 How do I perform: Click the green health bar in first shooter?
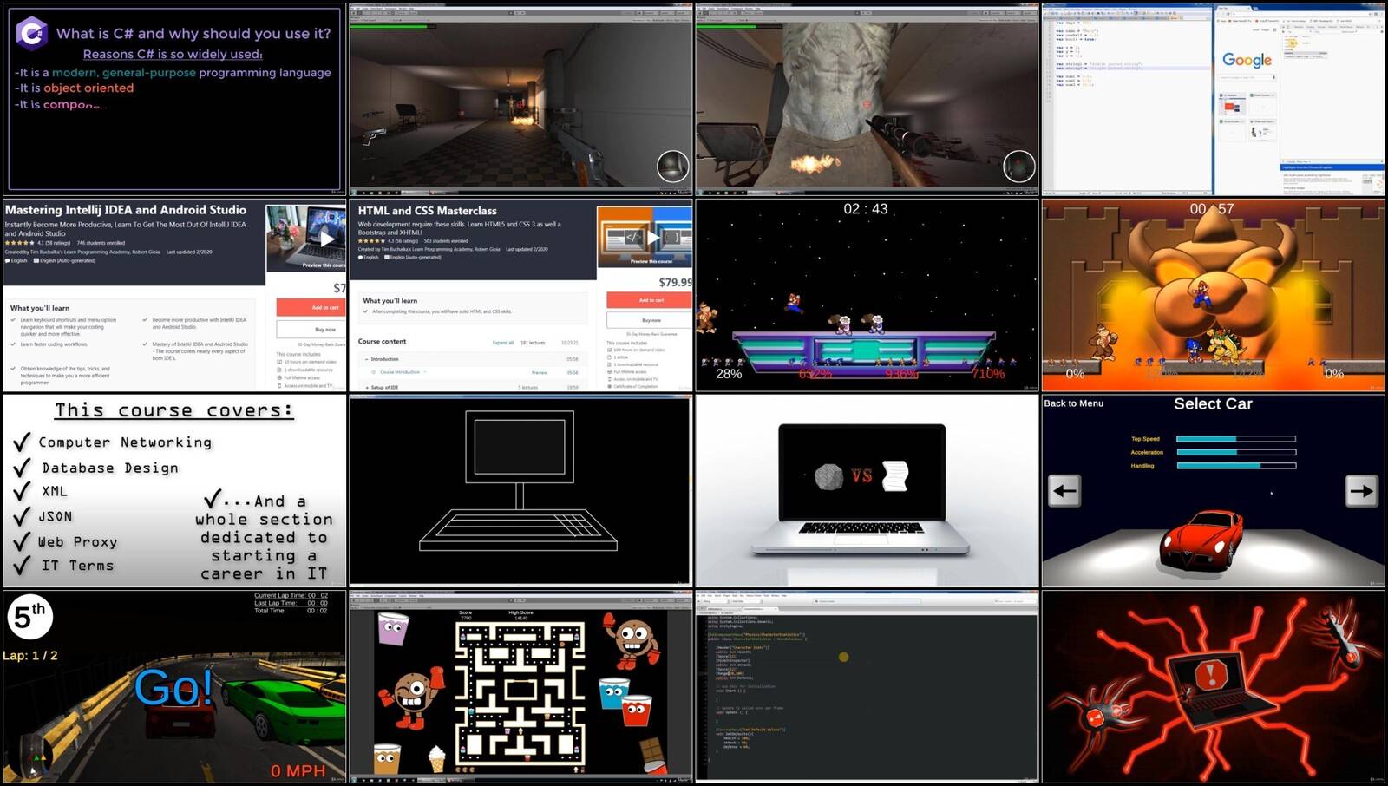tap(389, 27)
